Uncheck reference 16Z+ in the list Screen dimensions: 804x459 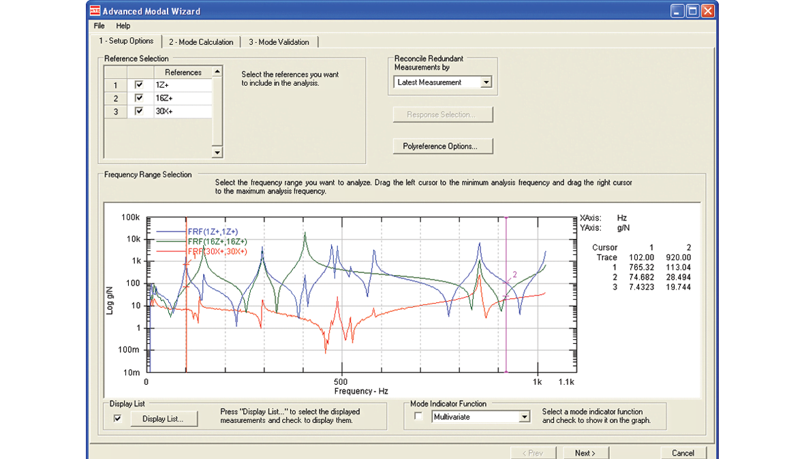pos(140,98)
